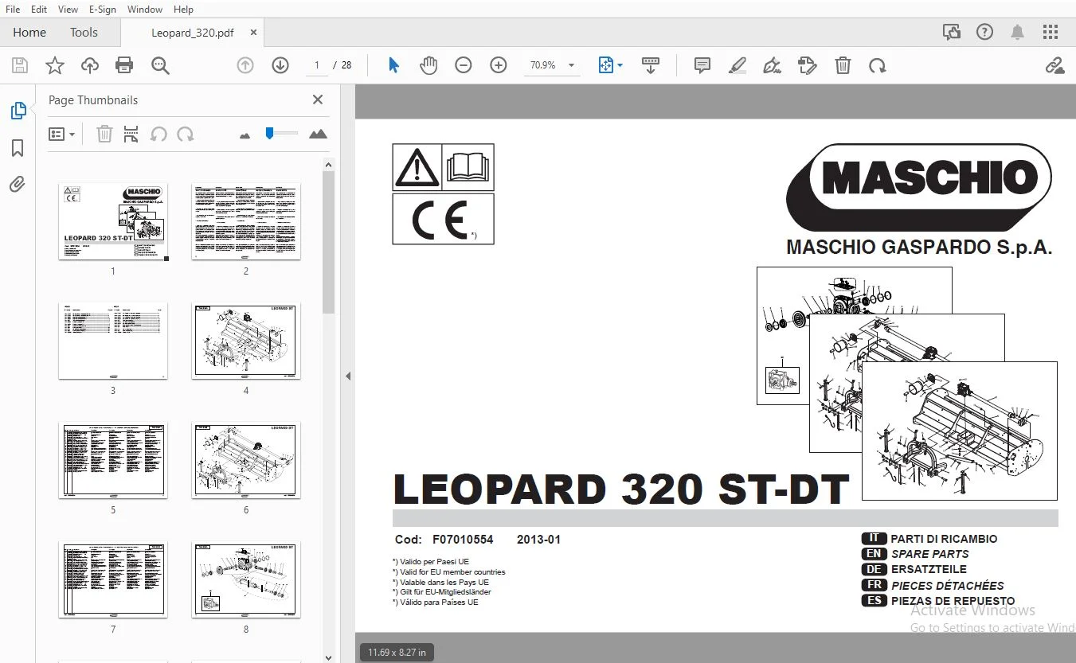
Task: Click the Save file icon
Action: click(20, 65)
